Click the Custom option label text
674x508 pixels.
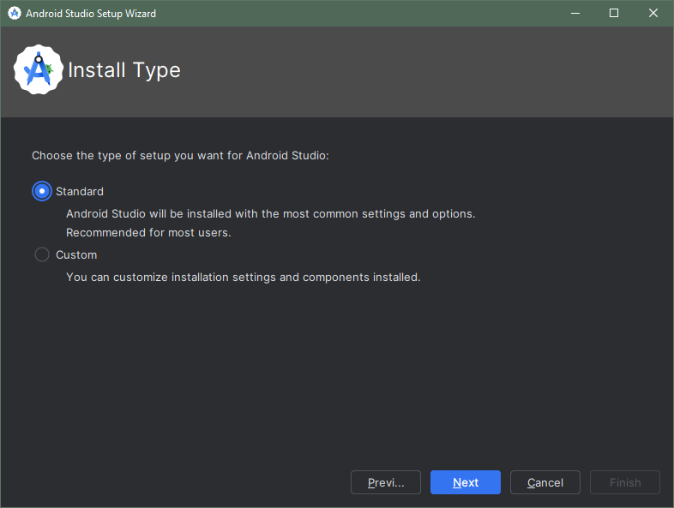[x=76, y=255]
